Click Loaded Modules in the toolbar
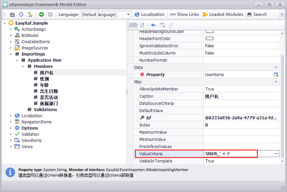This screenshot has width=287, height=192. [223, 14]
